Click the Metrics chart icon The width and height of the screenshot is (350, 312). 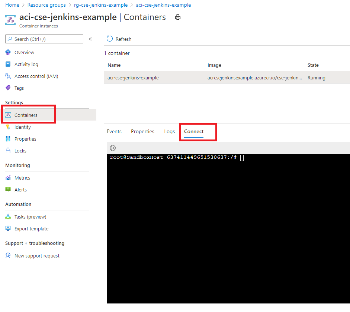(8, 177)
